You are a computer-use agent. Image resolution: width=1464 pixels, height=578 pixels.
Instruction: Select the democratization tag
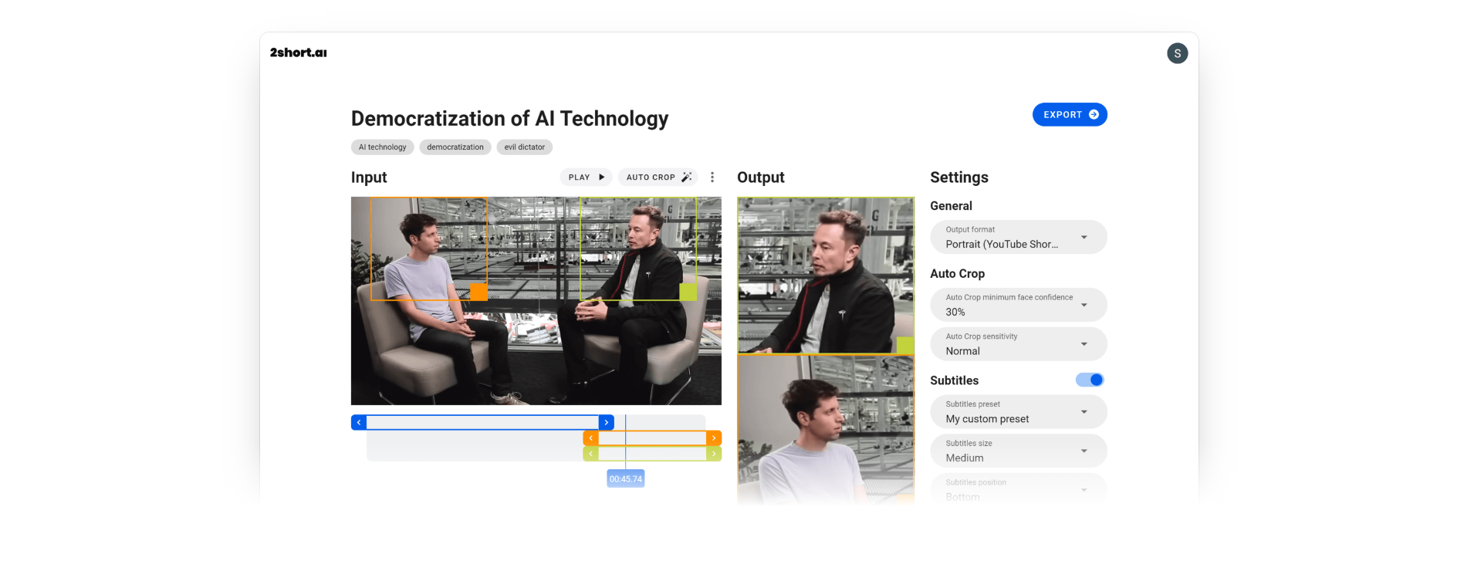click(455, 147)
